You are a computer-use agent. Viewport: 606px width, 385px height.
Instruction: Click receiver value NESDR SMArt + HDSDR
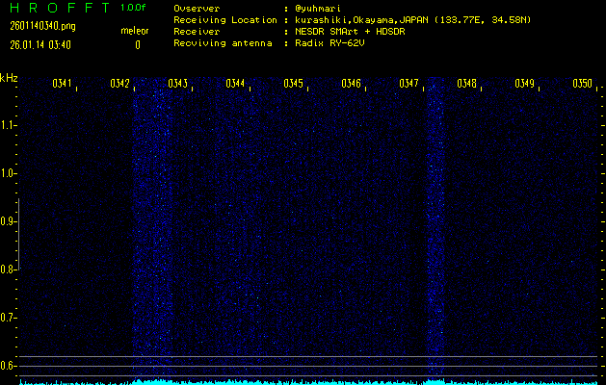click(350, 31)
